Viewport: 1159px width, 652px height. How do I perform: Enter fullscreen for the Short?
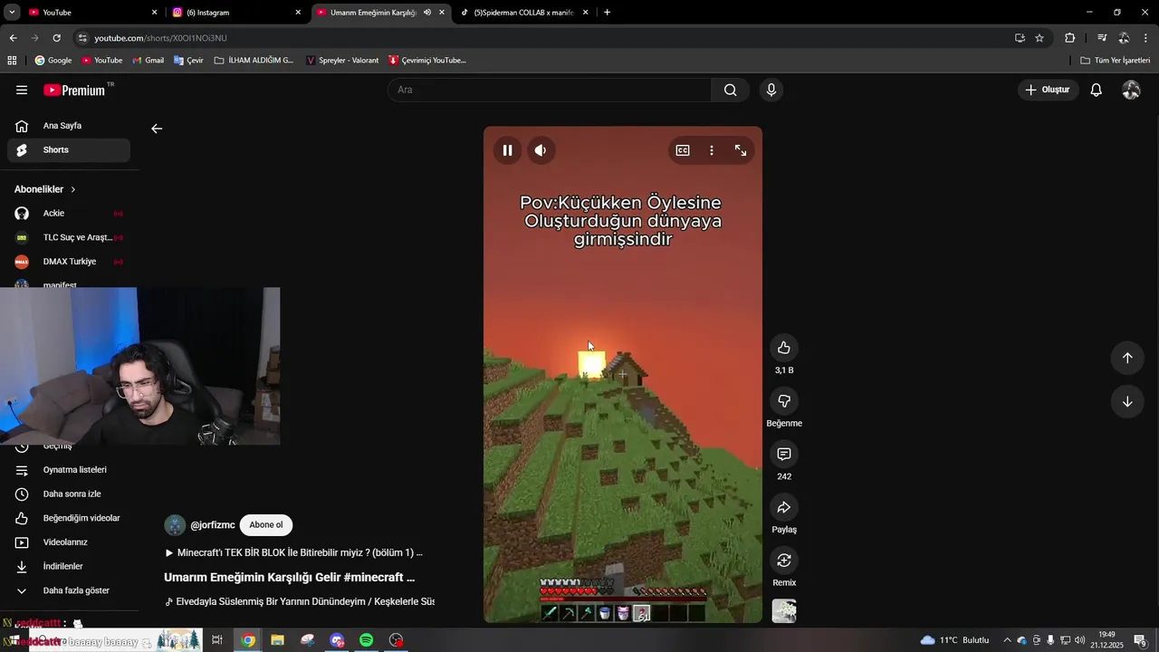[741, 150]
